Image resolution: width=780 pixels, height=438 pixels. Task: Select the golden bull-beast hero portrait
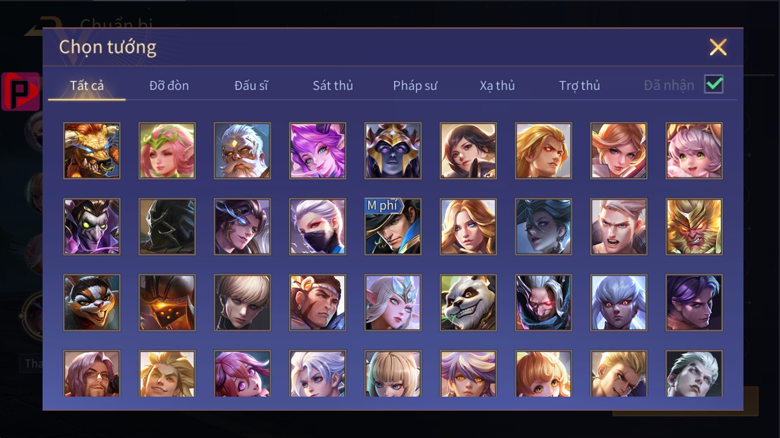click(92, 151)
